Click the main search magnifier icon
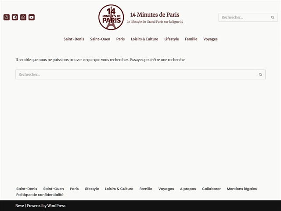Screen dimensions: 281x211 click(x=260, y=75)
